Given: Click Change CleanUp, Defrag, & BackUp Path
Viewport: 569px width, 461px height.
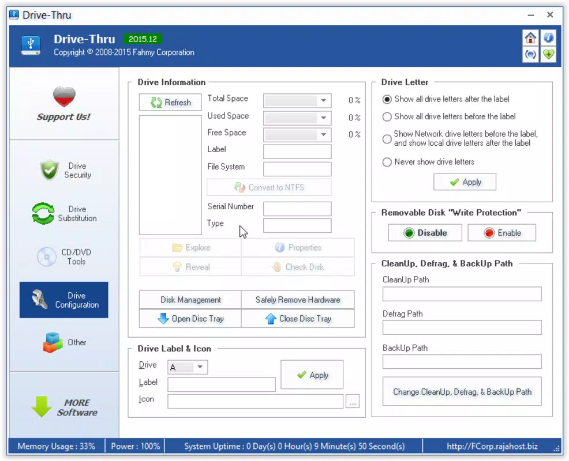Looking at the screenshot, I should click(x=462, y=392).
